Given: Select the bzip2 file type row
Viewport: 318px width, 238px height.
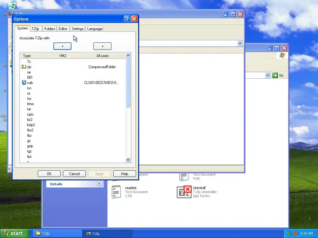Looking at the screenshot, I should [73, 125].
